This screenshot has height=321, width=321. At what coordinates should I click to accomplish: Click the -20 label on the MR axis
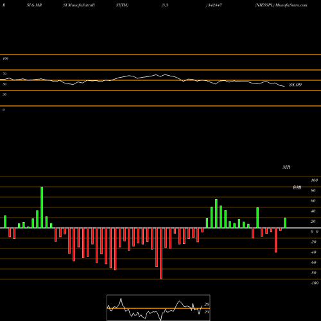click(313, 242)
